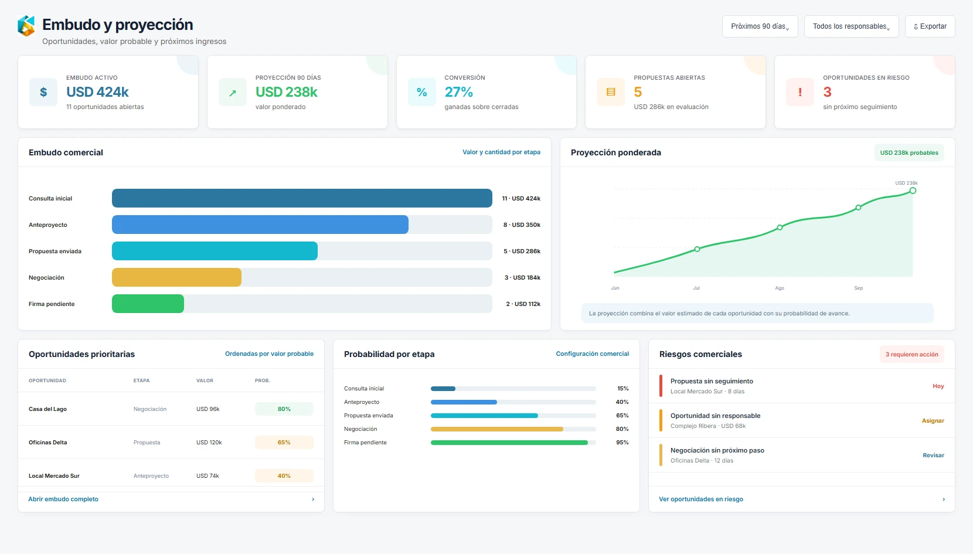Click the exclamation icon on Oportunidades en riesgo card
Image resolution: width=973 pixels, height=554 pixels.
pos(800,92)
